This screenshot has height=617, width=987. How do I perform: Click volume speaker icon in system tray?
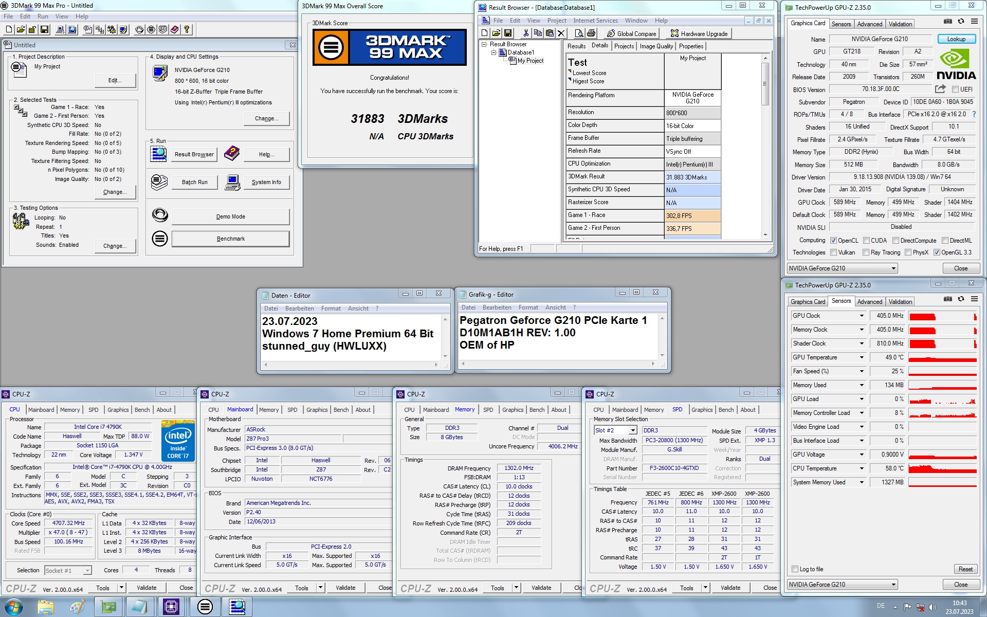pyautogui.click(x=933, y=607)
